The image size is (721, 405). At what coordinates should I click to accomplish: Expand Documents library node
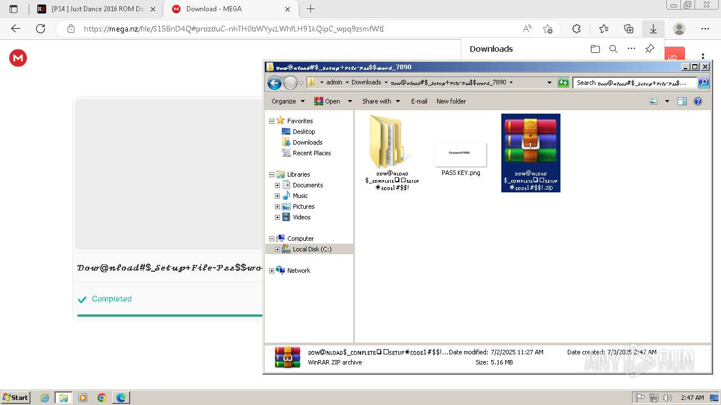tap(277, 185)
